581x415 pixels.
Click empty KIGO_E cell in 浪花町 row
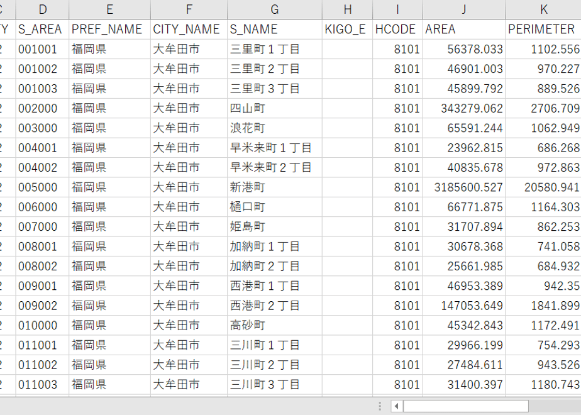pyautogui.click(x=348, y=128)
